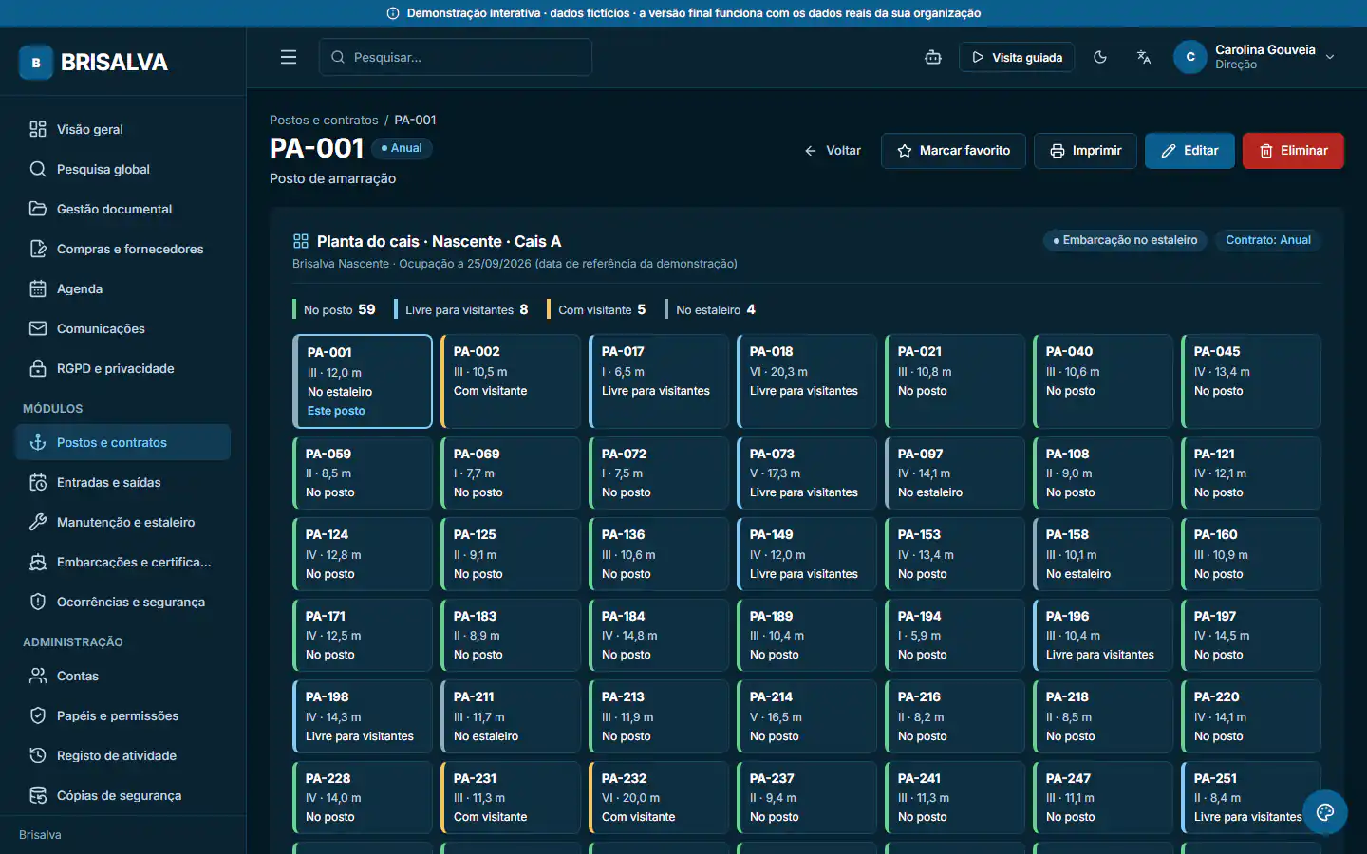Click the Postos e contratos anchor icon

pyautogui.click(x=38, y=442)
